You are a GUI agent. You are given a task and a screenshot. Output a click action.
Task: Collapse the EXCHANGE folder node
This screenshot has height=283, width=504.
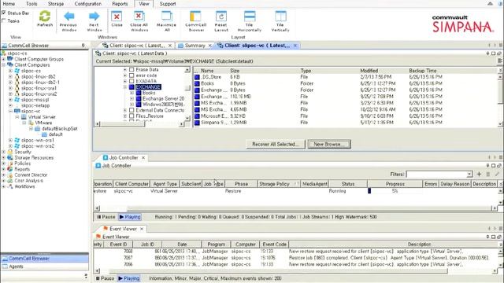point(125,87)
